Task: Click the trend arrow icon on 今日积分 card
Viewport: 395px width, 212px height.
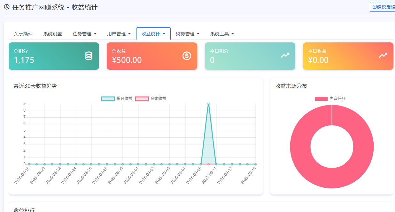Action: 285,55
